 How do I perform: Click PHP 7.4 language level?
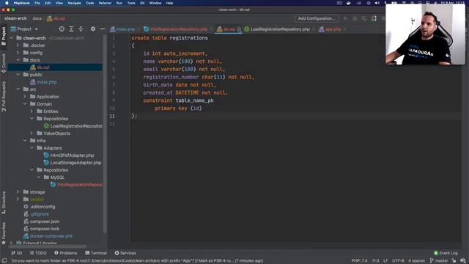pyautogui.click(x=360, y=261)
